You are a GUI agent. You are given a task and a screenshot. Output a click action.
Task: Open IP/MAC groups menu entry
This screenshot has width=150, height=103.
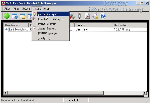coord(51,33)
